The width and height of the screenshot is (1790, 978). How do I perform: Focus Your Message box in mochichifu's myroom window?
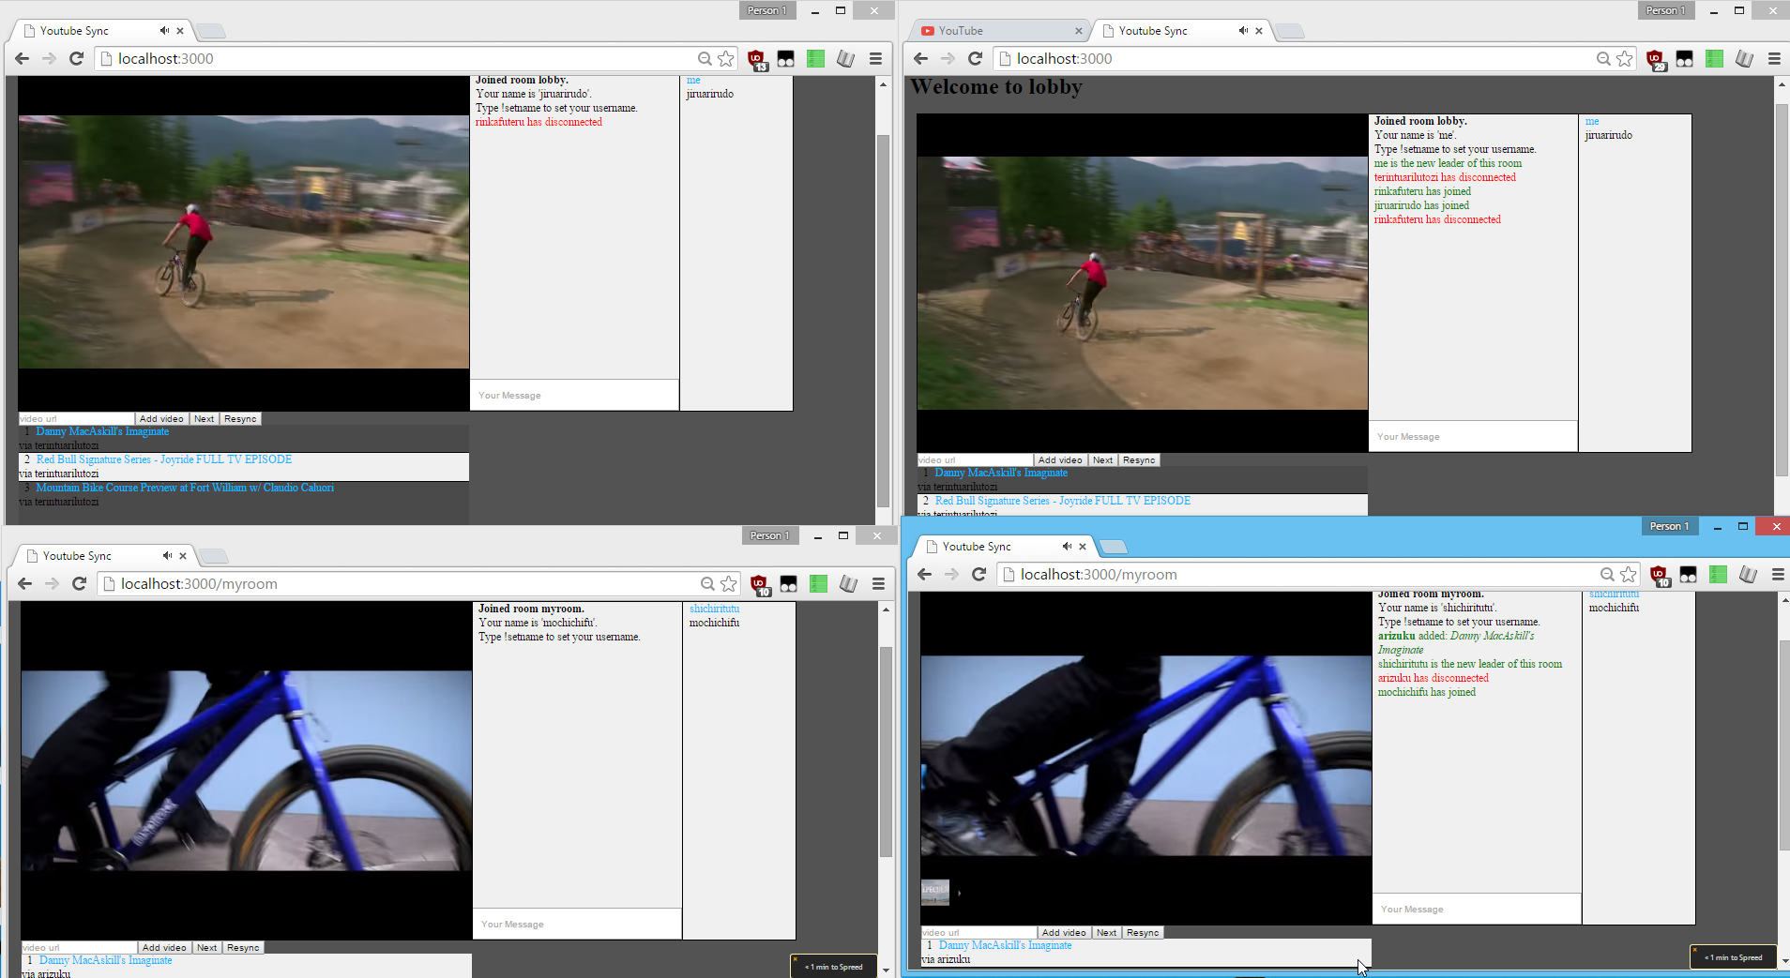pos(577,924)
